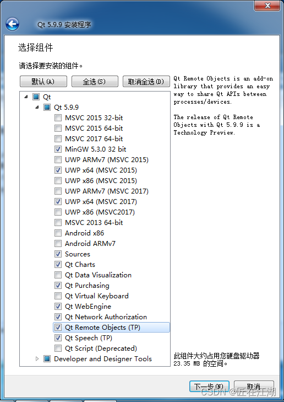Uncheck Qt Network Authorization checkbox
This screenshot has height=402, width=284.
(58, 317)
